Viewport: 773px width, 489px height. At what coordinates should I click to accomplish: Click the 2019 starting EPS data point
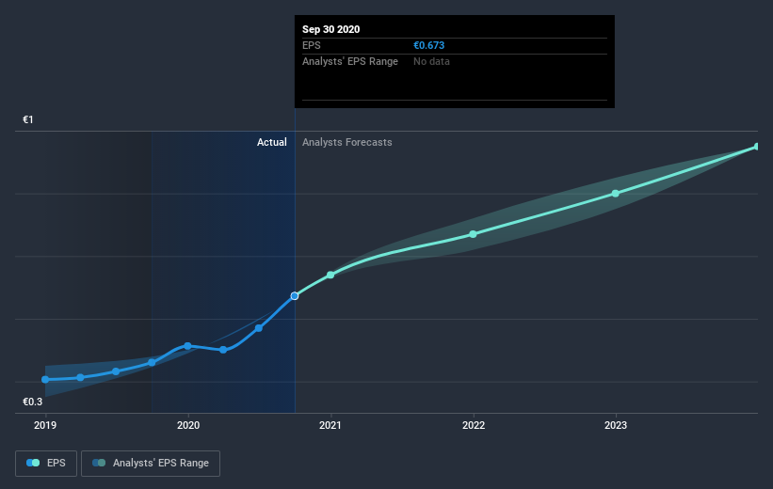[45, 380]
